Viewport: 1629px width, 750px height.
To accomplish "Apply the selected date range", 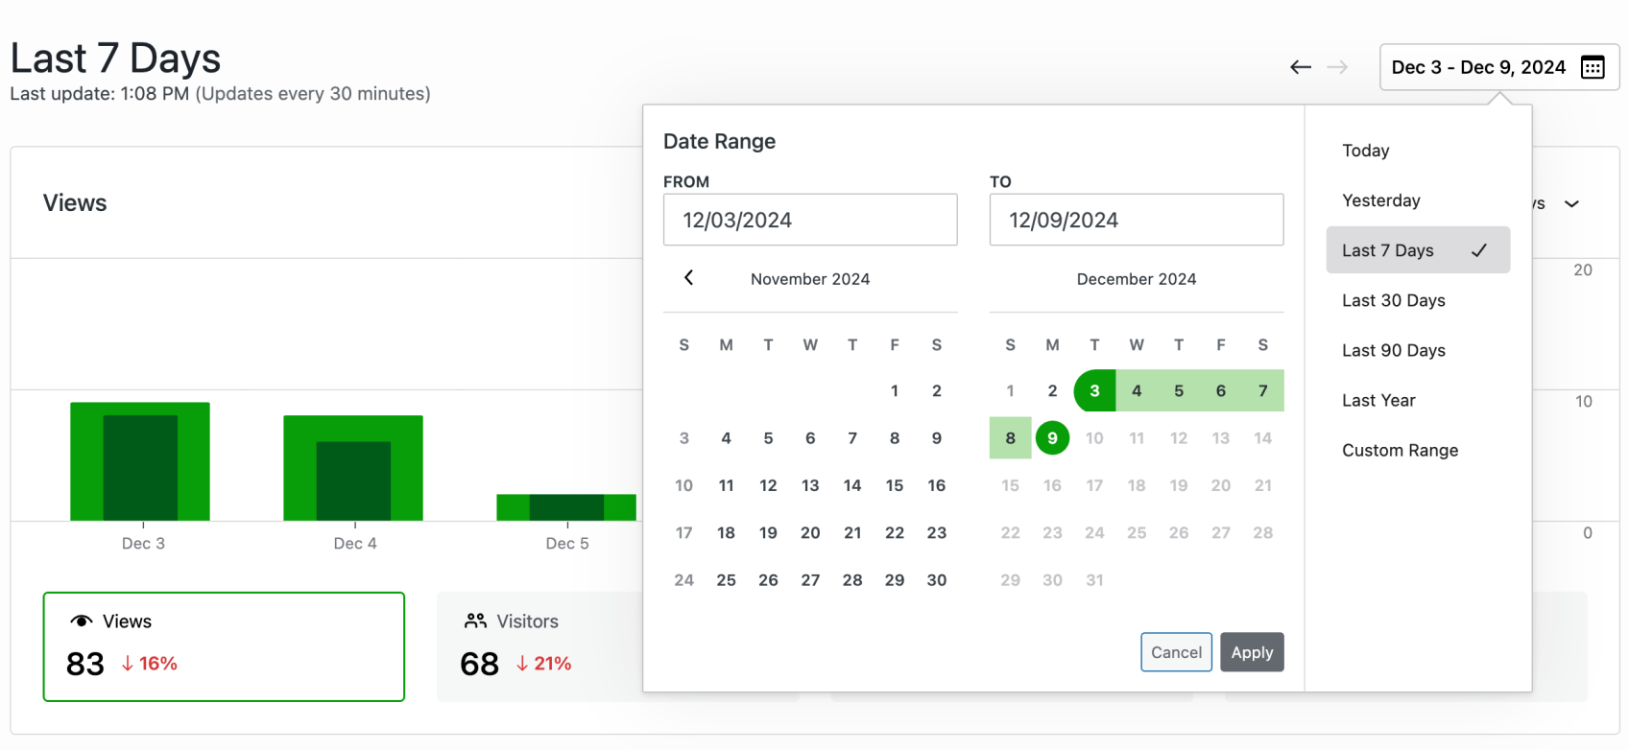I will tap(1252, 651).
